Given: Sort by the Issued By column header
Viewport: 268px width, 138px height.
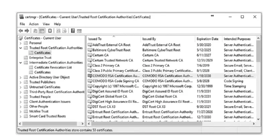Looking at the screenshot, I should point(168,39).
